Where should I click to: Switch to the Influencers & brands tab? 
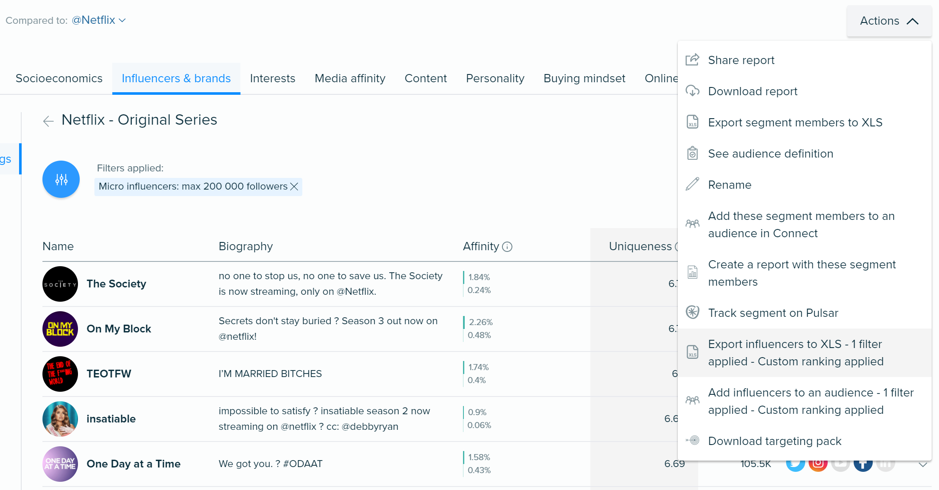pos(176,78)
